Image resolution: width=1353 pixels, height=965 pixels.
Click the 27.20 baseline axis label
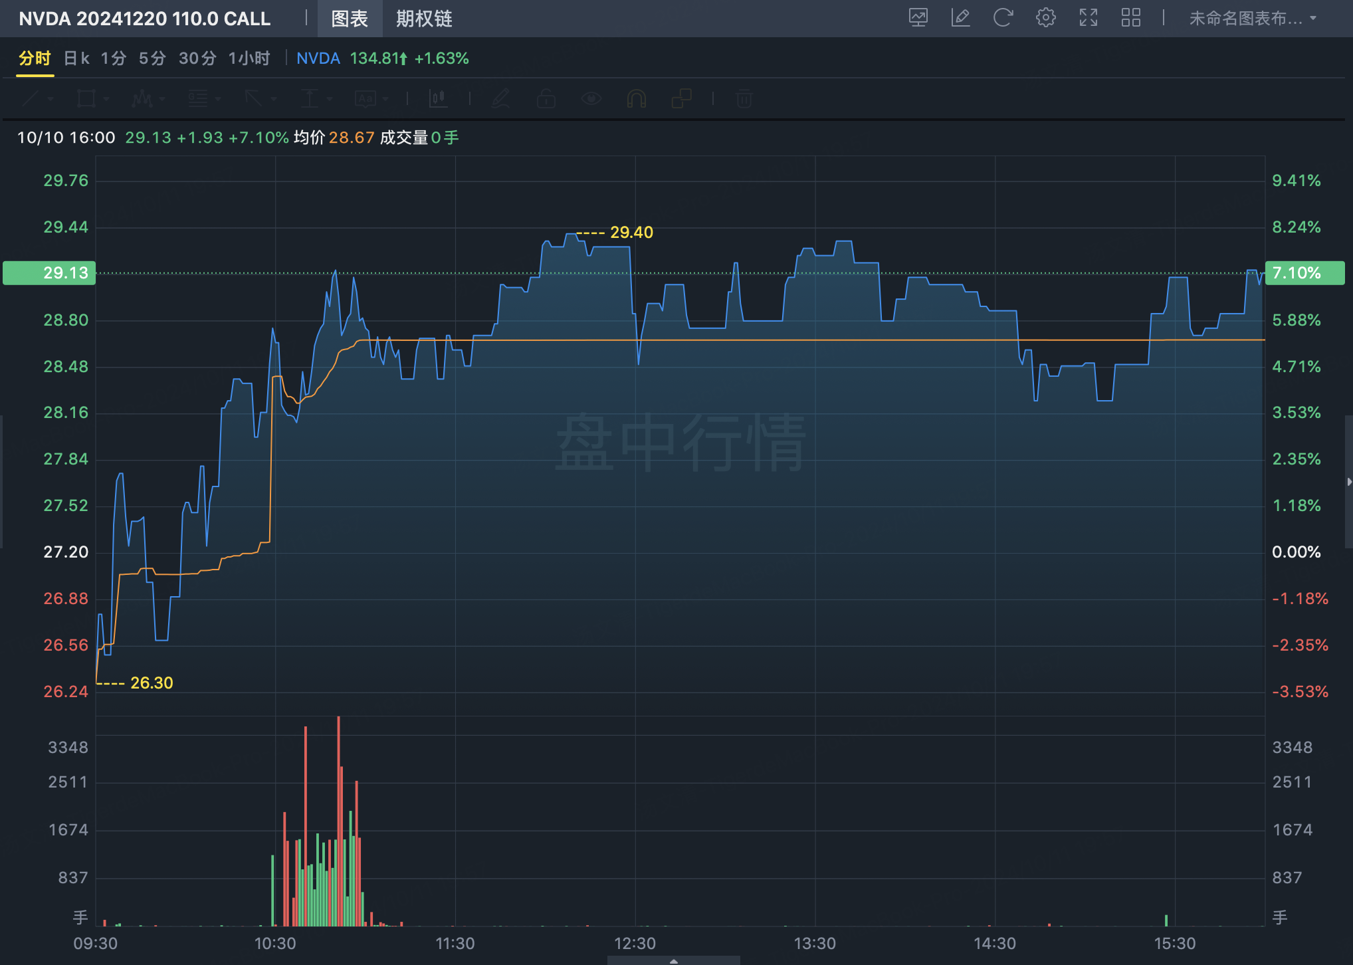click(x=66, y=552)
